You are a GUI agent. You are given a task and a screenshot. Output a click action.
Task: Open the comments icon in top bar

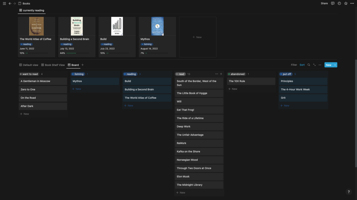coord(332,4)
